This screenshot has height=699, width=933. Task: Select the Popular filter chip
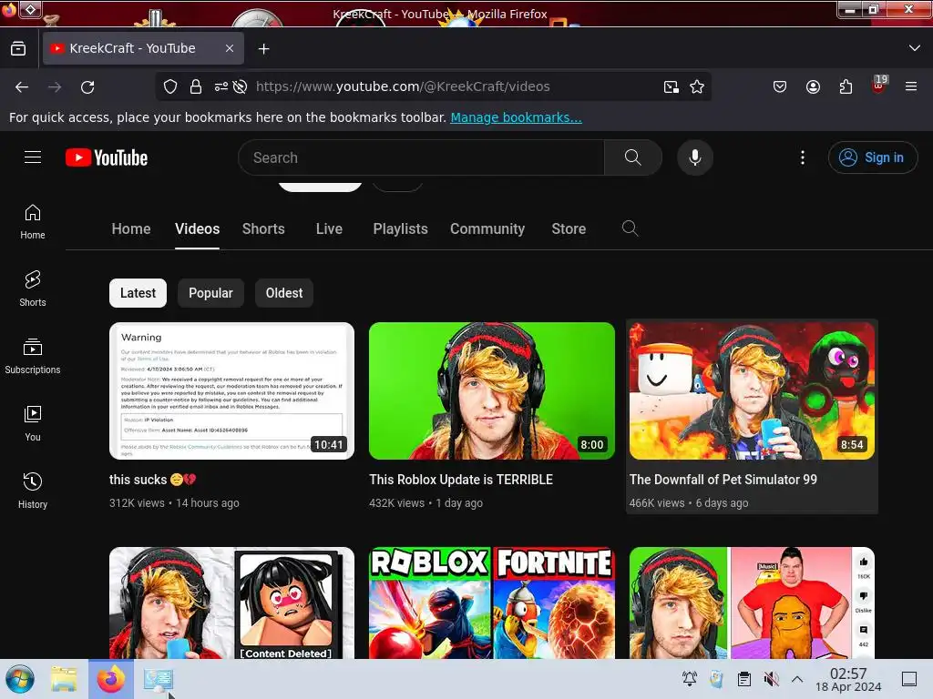tap(210, 293)
